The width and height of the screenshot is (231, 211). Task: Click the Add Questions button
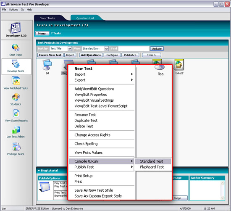pos(91,55)
